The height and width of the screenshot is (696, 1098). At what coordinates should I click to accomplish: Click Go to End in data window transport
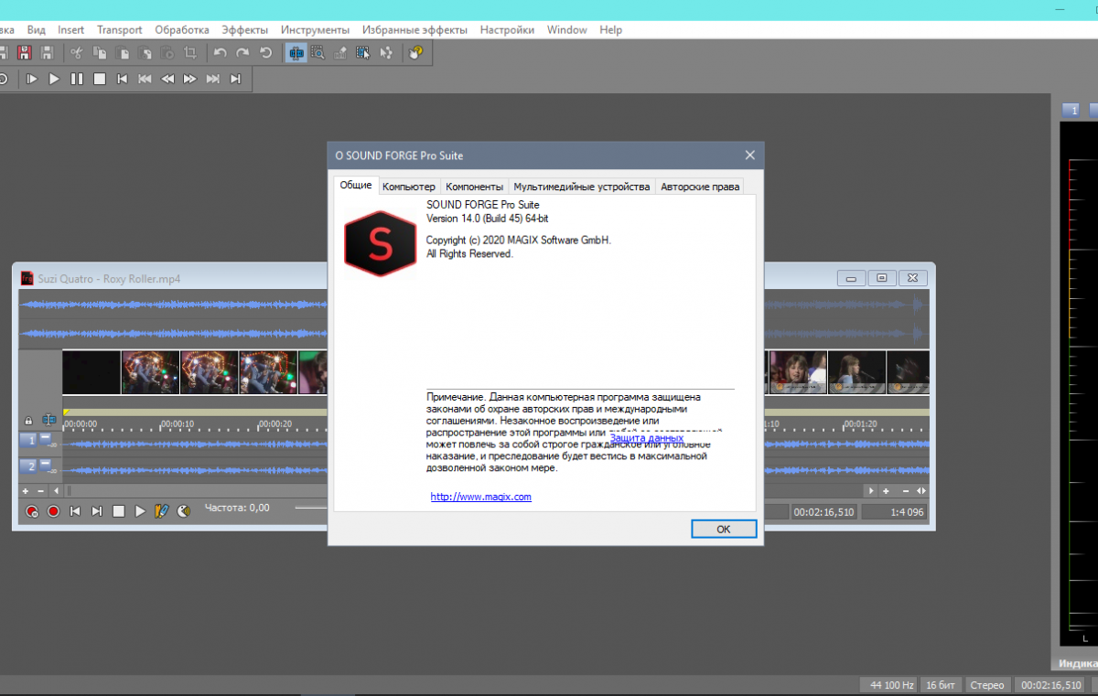[x=97, y=511]
